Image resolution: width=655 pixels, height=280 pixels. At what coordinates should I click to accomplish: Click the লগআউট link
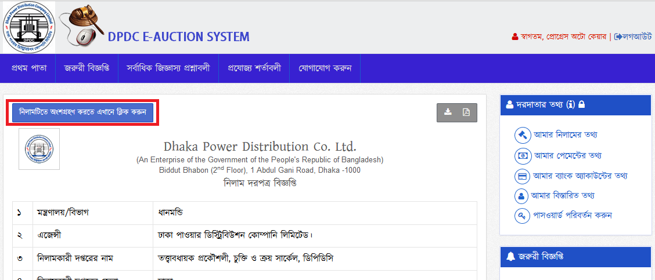point(637,37)
